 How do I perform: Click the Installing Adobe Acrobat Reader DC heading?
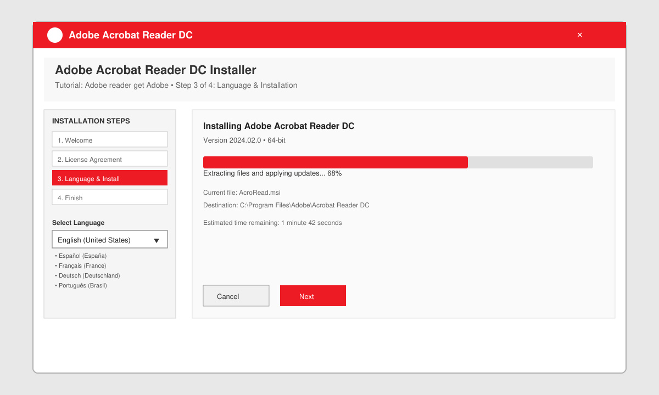tap(279, 126)
